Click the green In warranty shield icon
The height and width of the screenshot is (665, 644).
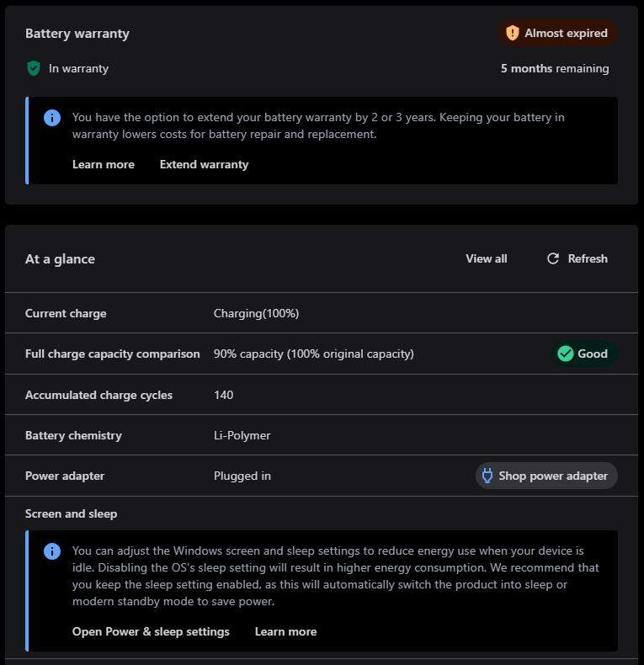34,68
